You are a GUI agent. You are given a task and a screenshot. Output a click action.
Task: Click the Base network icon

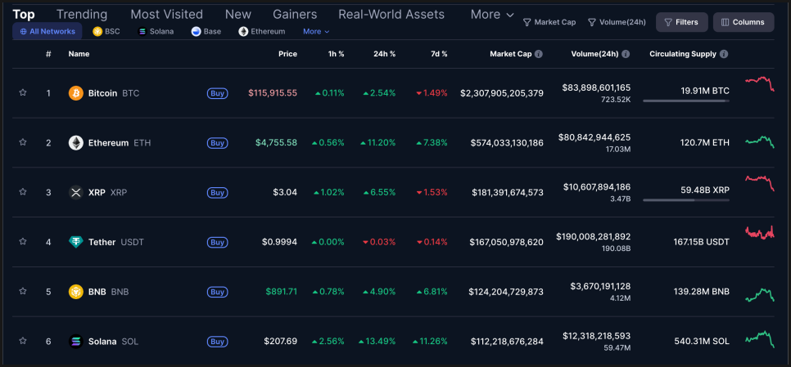[x=196, y=32]
